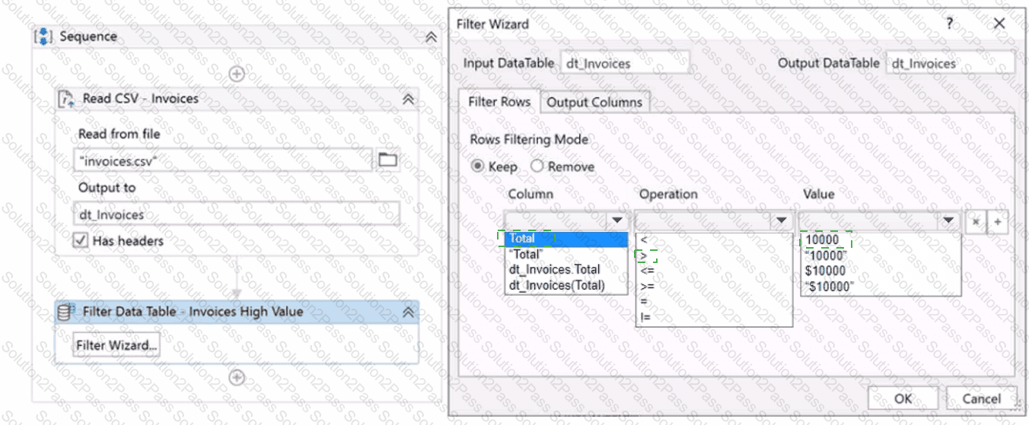Click the Read CSV activity icon
The width and height of the screenshot is (1029, 425).
[x=67, y=99]
